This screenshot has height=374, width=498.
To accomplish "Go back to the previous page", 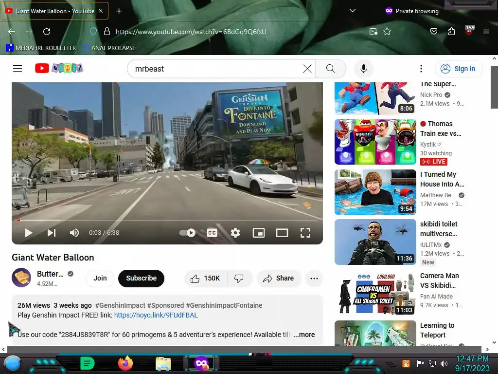I will pyautogui.click(x=12, y=32).
